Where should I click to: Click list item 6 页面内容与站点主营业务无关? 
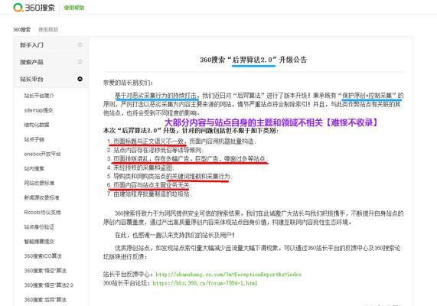click(x=149, y=185)
